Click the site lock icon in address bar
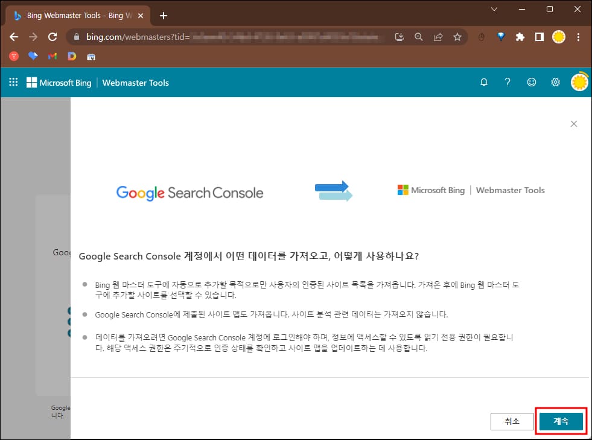The image size is (592, 440). coord(77,37)
